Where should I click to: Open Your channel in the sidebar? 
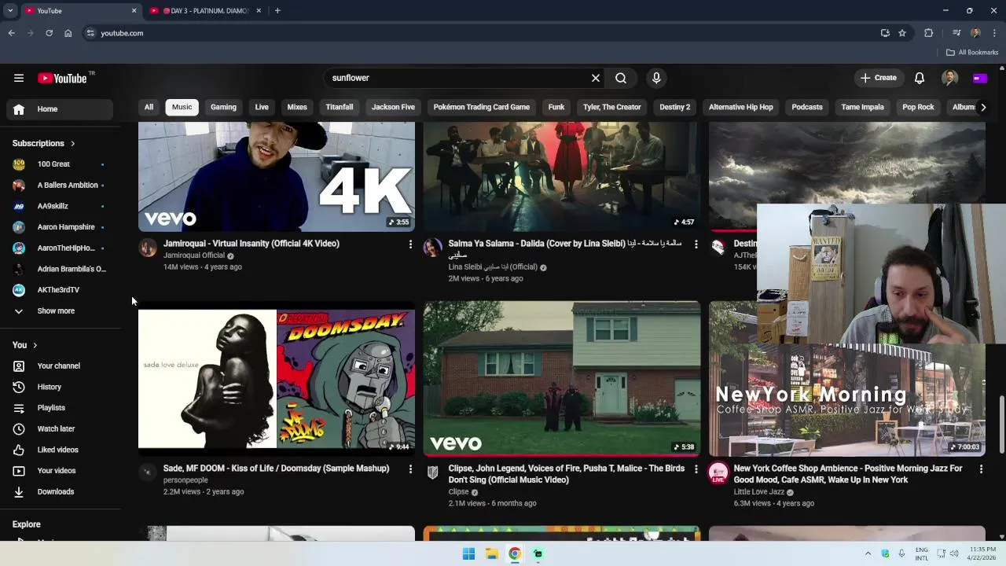(x=60, y=366)
